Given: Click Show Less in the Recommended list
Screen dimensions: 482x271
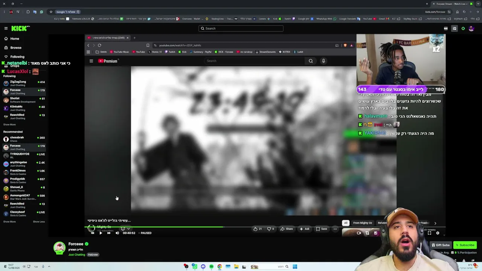Looking at the screenshot, I should (39, 222).
